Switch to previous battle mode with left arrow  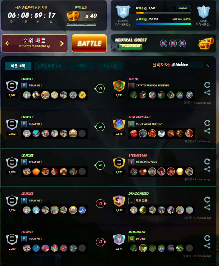(x=7, y=43)
